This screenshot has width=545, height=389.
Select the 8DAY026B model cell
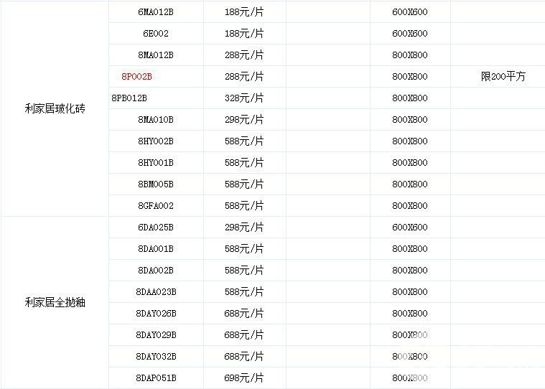[156, 314]
